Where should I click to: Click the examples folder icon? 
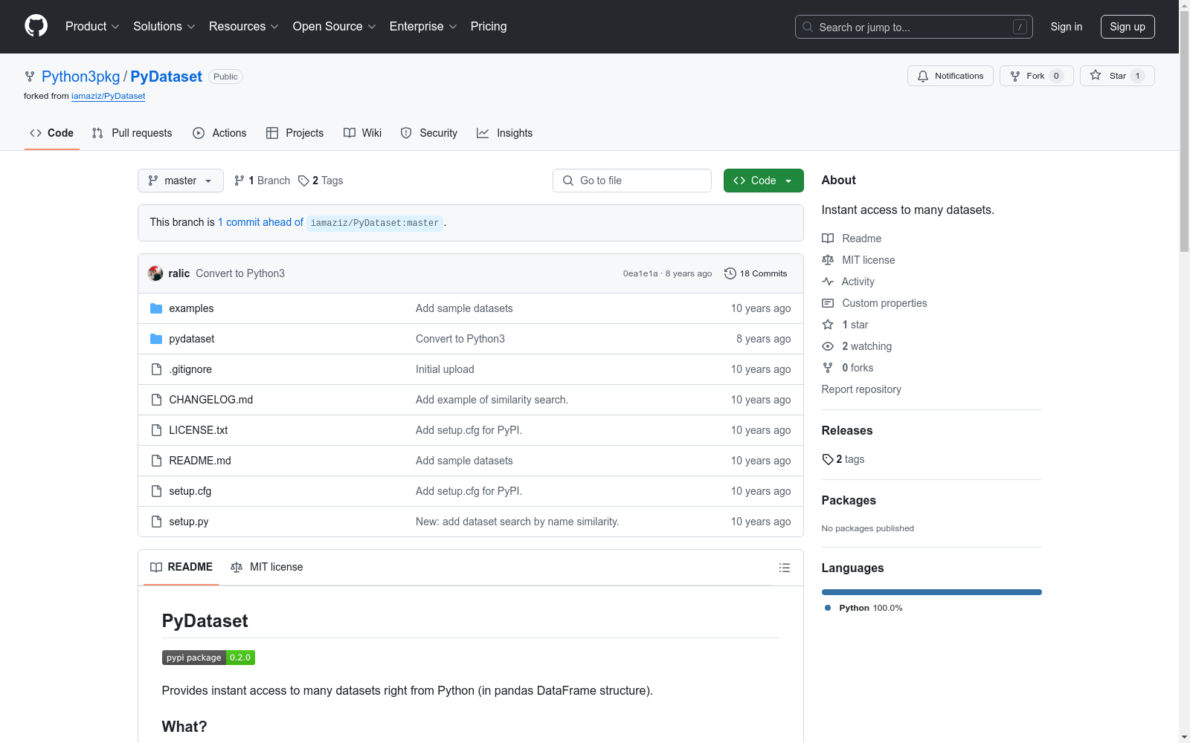[156, 308]
